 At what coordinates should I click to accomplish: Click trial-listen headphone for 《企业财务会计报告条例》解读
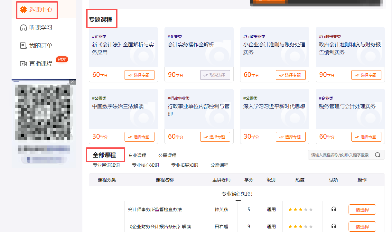tap(333, 226)
